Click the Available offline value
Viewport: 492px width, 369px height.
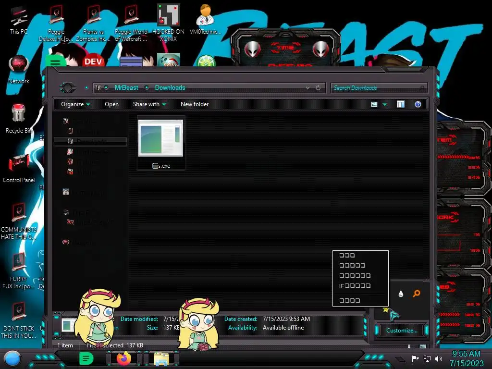coord(283,328)
